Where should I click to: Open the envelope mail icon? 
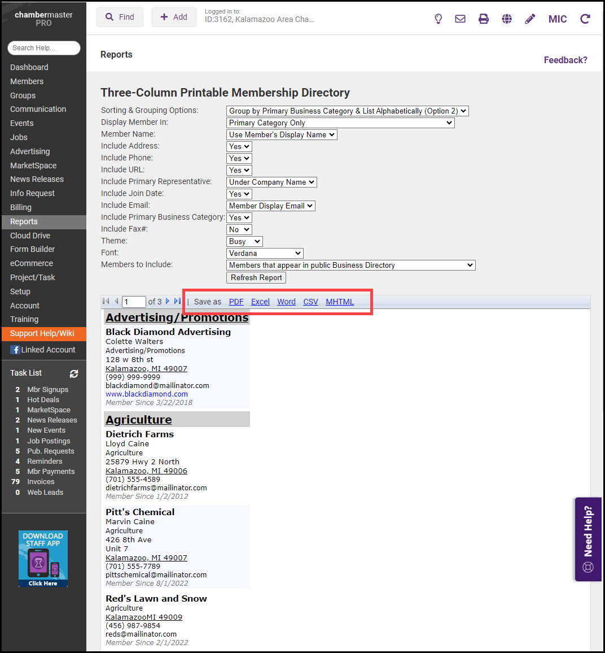point(461,19)
